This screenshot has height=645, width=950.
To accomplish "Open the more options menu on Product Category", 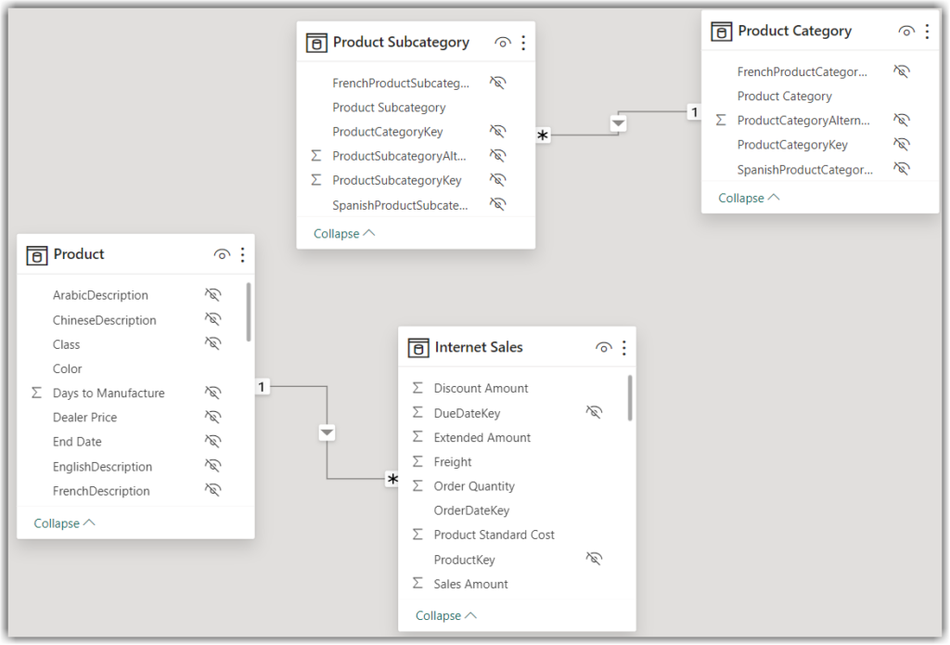I will pos(928,31).
